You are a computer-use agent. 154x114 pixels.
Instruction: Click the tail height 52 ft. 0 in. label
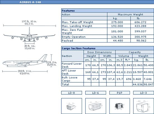51,62
